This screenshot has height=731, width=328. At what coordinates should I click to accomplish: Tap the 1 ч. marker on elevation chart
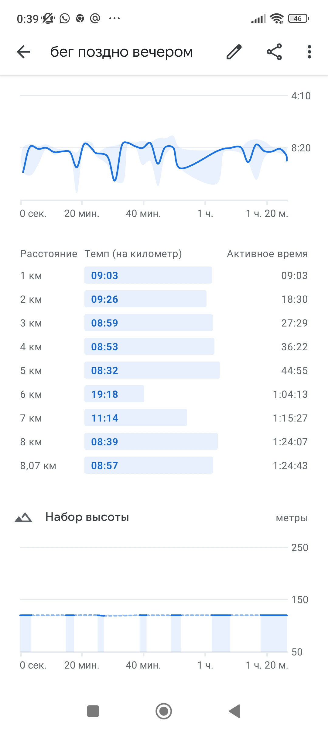(205, 665)
